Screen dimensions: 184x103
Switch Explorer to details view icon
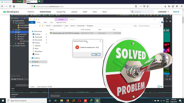click(x=159, y=86)
